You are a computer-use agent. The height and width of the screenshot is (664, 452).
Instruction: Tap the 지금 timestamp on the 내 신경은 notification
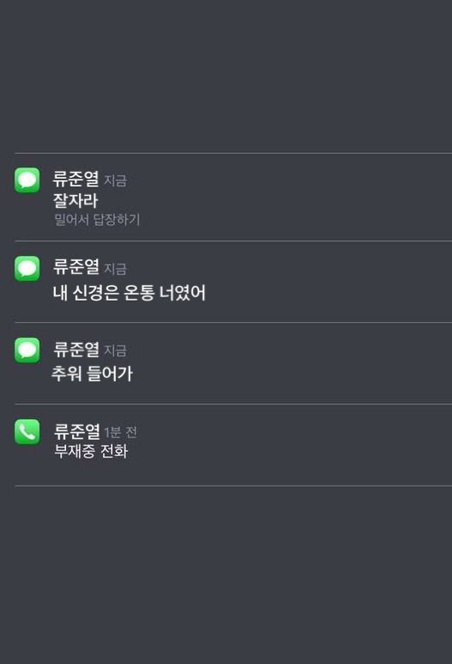(115, 269)
